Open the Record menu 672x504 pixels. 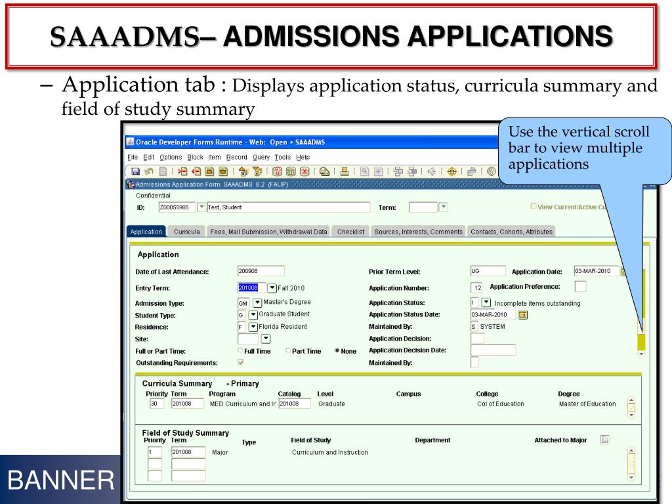[236, 157]
